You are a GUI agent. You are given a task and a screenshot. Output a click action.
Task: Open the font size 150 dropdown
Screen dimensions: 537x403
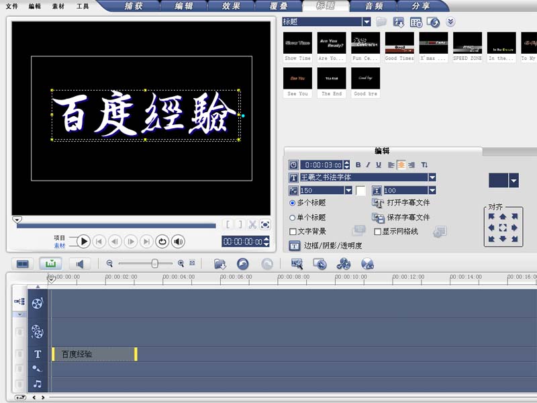(x=348, y=191)
